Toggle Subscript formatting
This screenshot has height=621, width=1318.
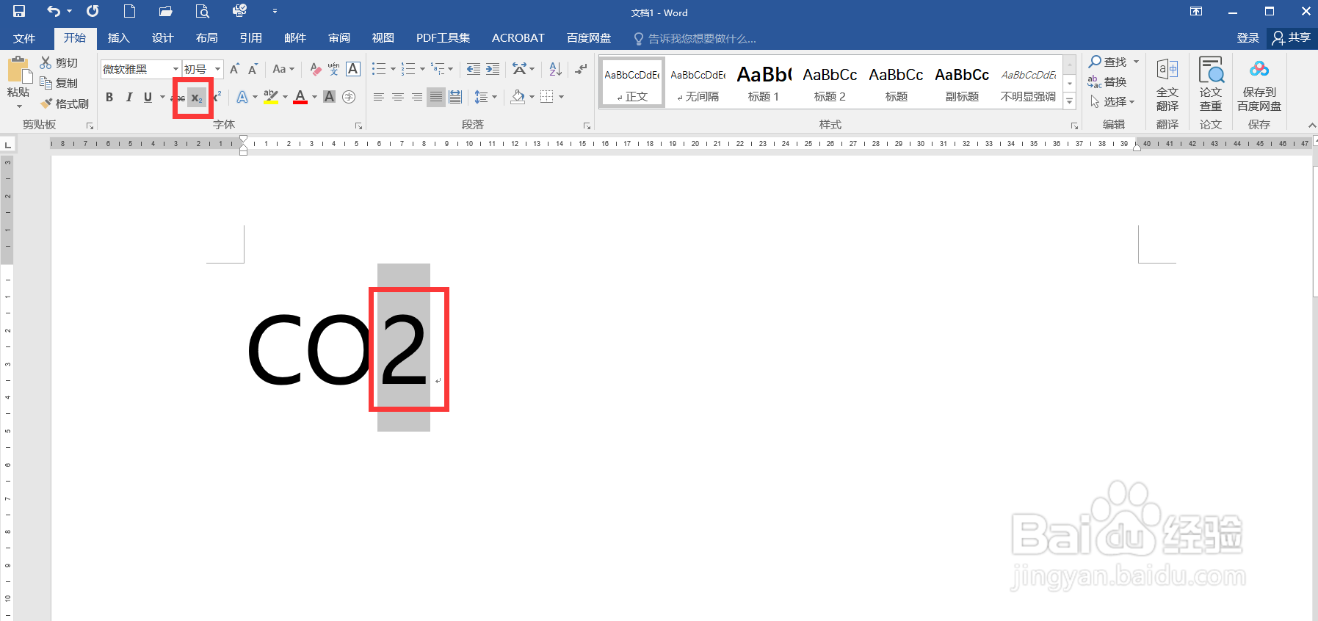[196, 97]
